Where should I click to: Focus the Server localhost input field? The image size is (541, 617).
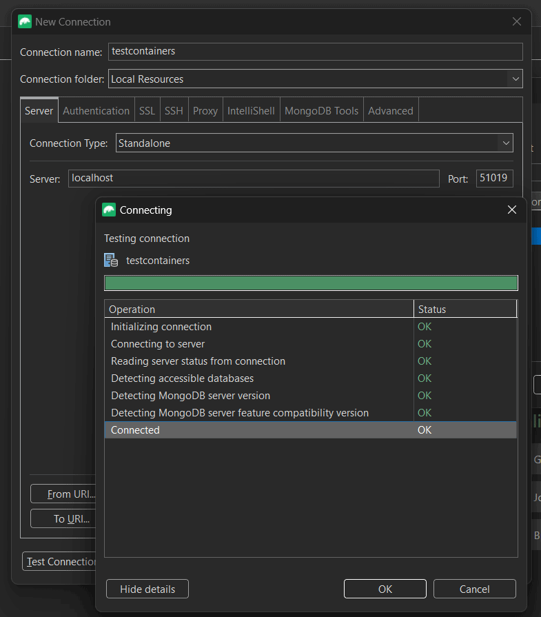[254, 179]
